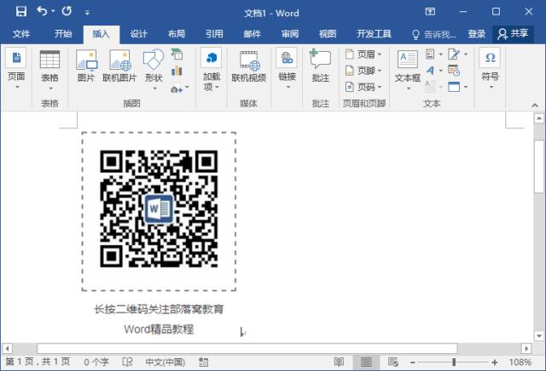Insert a picture using 图片 icon
This screenshot has height=371, width=546.
[x=86, y=67]
